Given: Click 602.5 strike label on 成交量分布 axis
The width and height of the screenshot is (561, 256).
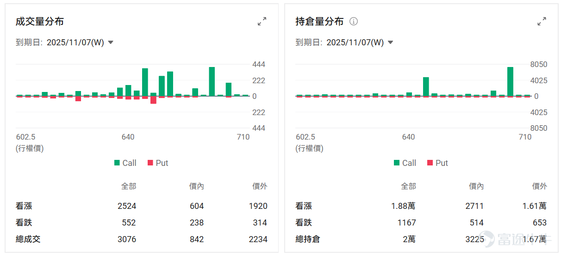Looking at the screenshot, I should coord(25,137).
